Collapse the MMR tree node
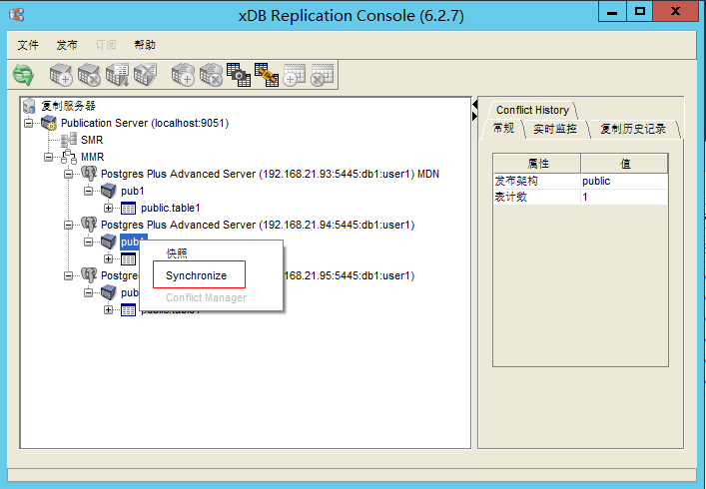The height and width of the screenshot is (489, 706). pyautogui.click(x=49, y=157)
